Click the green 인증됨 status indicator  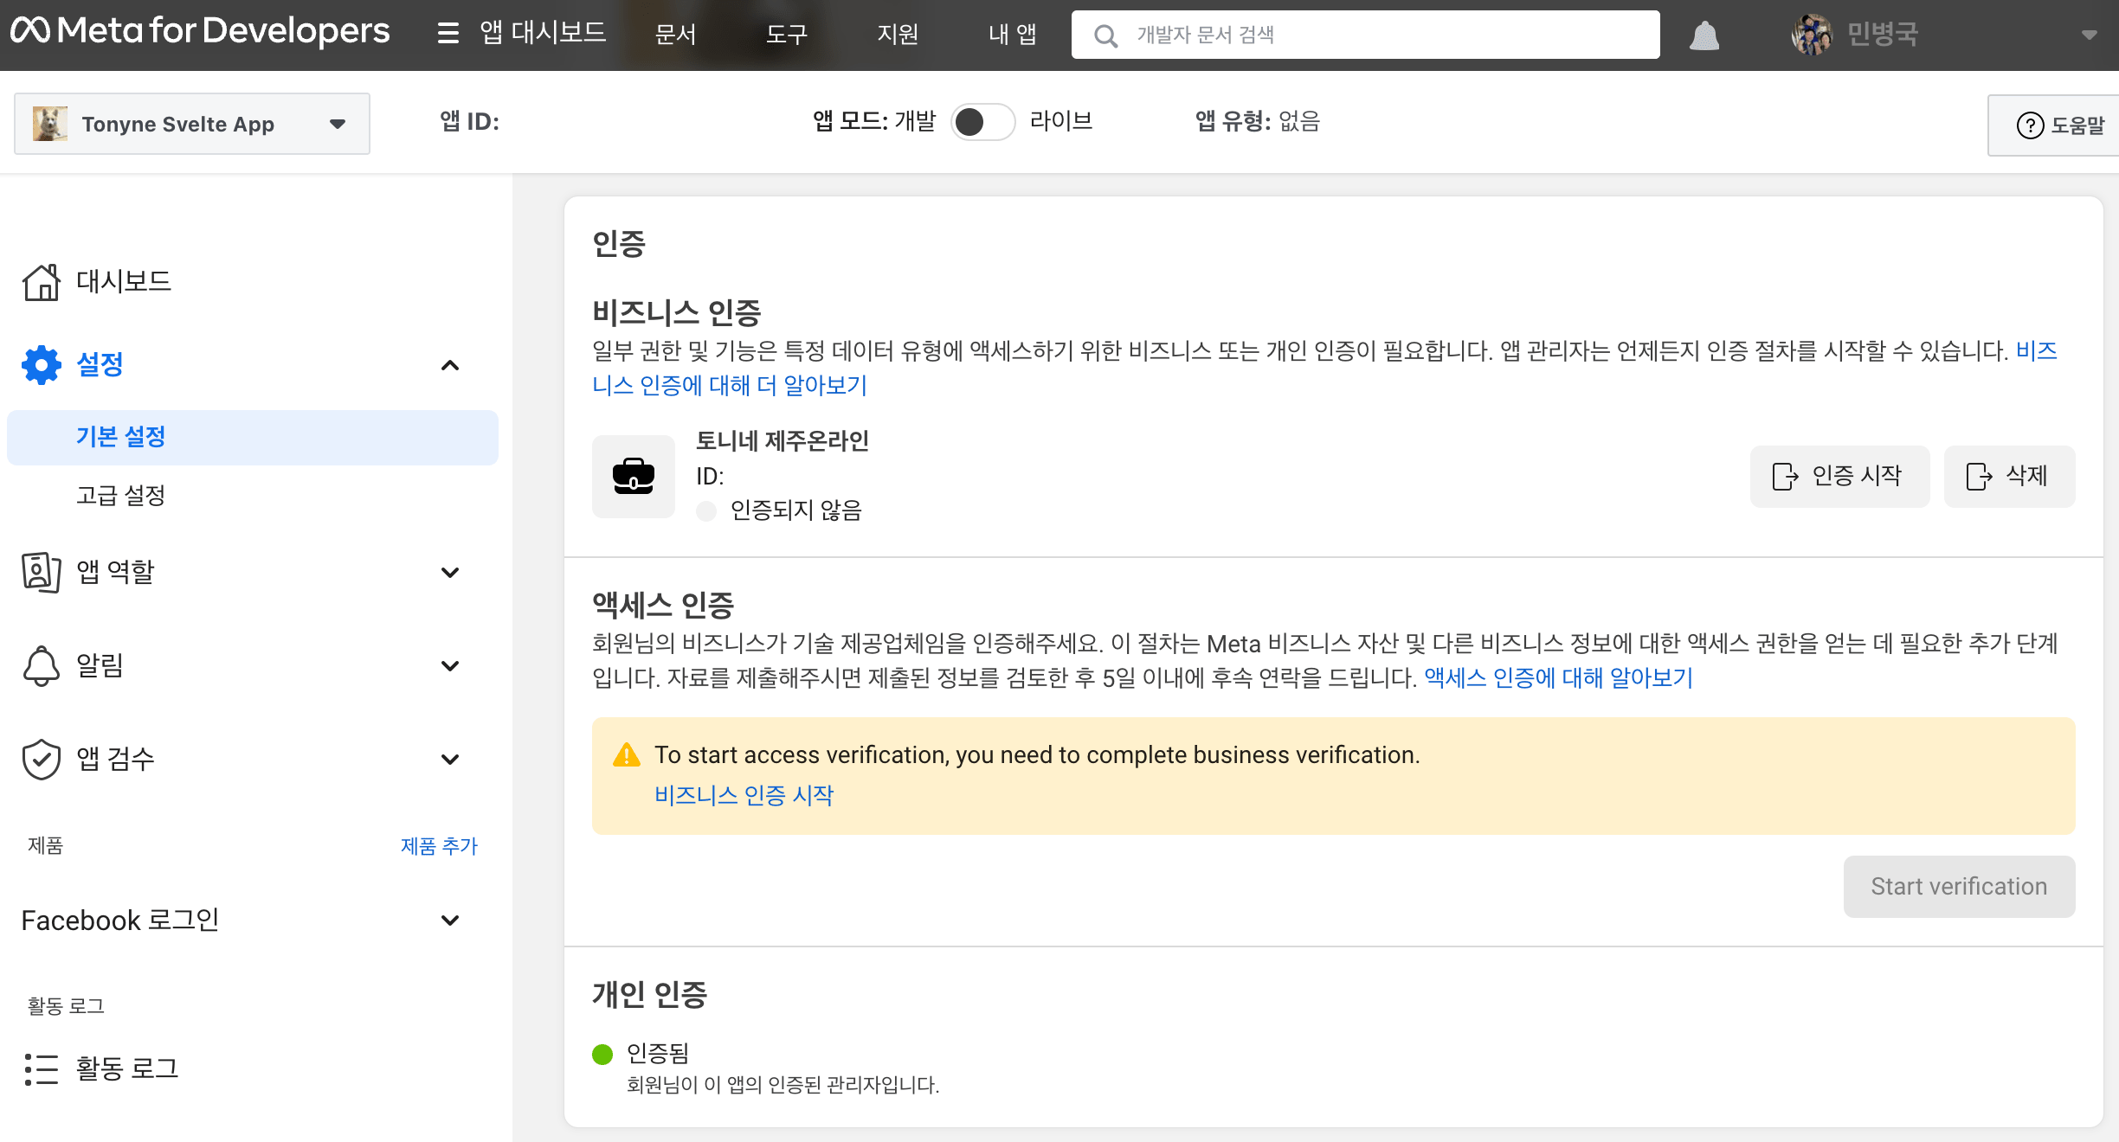(x=602, y=1054)
